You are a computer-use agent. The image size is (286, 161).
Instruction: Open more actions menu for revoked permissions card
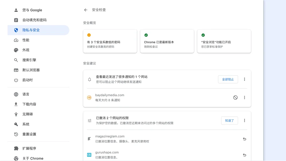pos(244,121)
